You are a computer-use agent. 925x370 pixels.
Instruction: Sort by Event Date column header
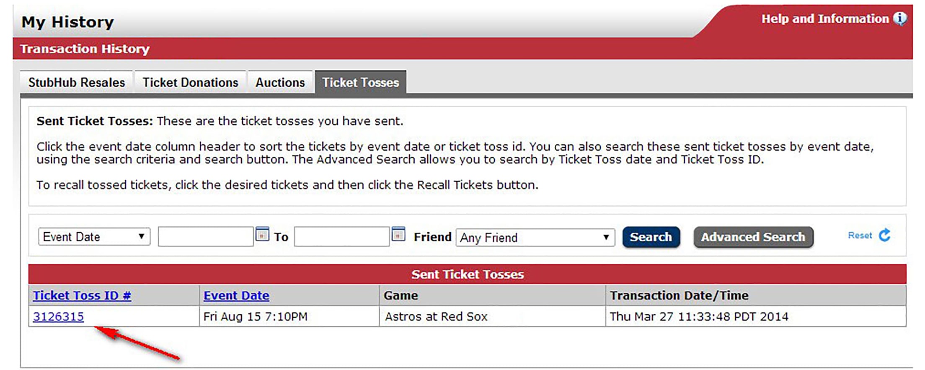coord(236,295)
